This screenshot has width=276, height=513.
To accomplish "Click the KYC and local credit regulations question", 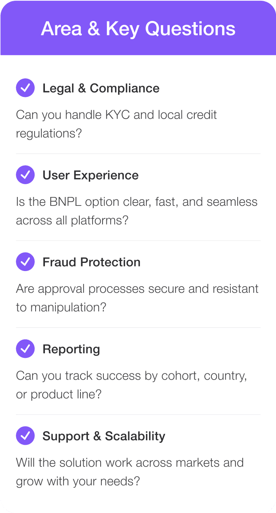I will pyautogui.click(x=116, y=124).
